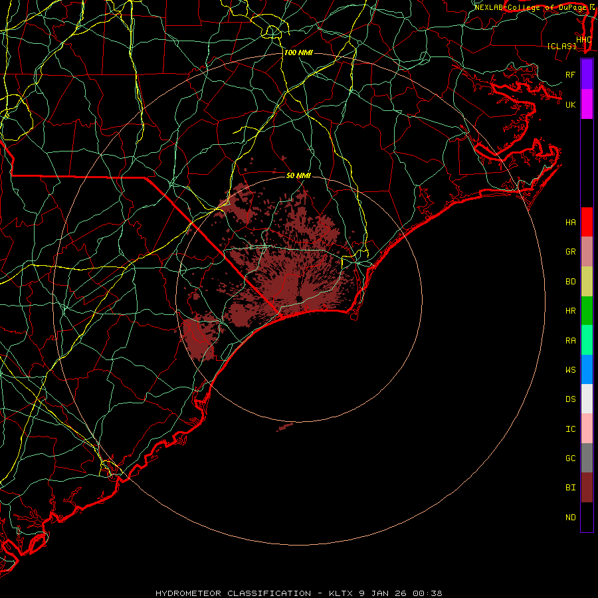Click the HYDROMETEOR CLASSIFICATION title text
The width and height of the screenshot is (598, 598).
click(x=233, y=593)
